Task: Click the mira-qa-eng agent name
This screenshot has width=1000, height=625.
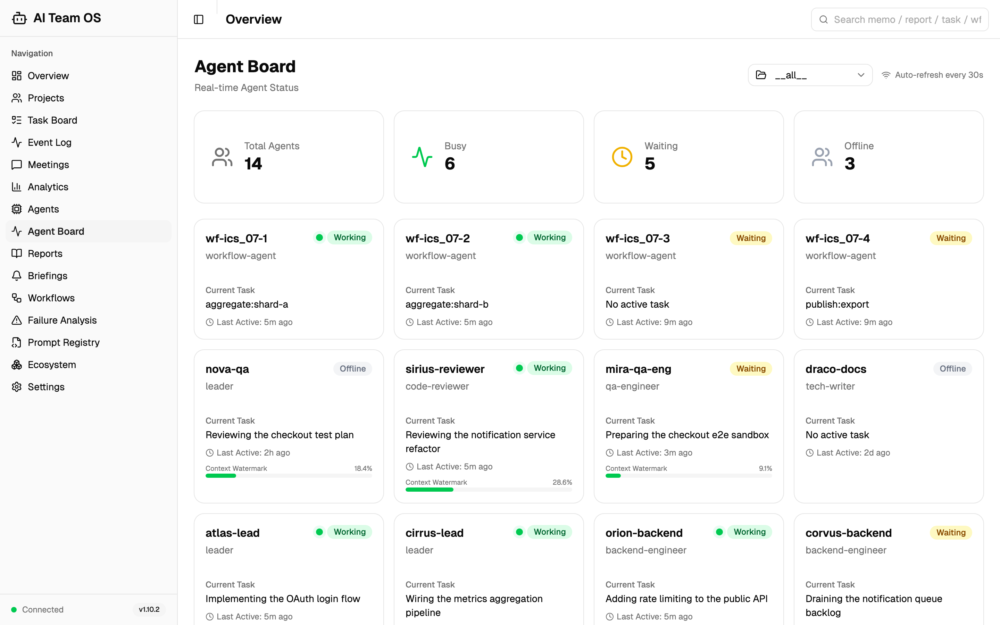Action: (x=638, y=369)
